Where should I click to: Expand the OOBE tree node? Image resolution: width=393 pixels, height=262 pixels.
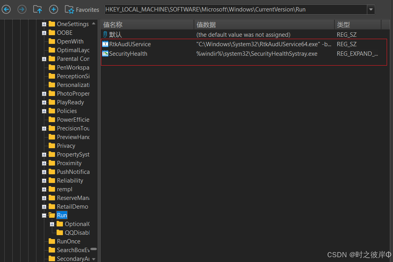pyautogui.click(x=44, y=33)
